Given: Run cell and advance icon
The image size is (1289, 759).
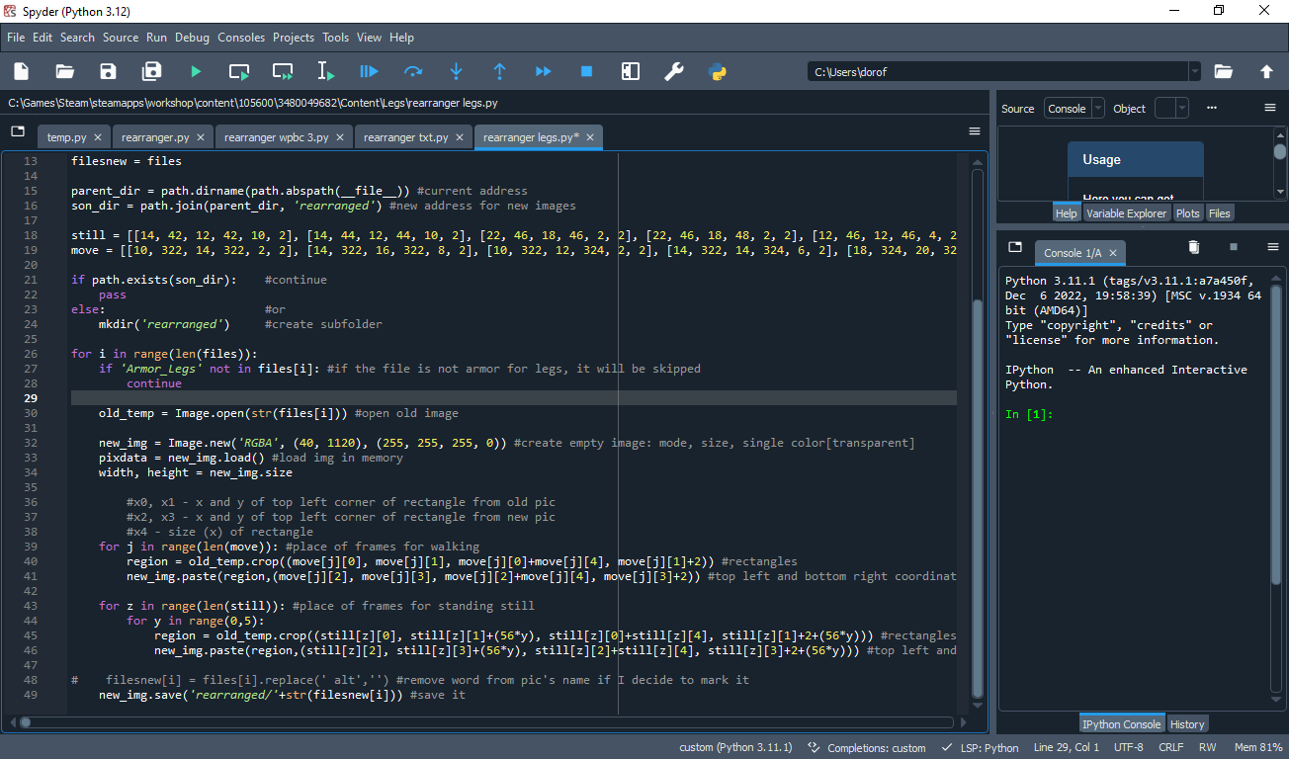Looking at the screenshot, I should 283,71.
